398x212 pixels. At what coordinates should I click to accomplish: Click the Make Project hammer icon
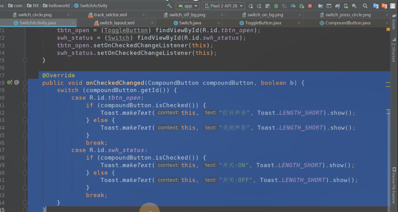[x=169, y=6]
